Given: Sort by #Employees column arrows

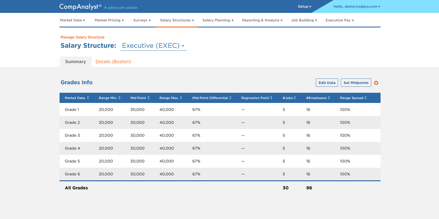Looking at the screenshot, I should coord(329,98).
